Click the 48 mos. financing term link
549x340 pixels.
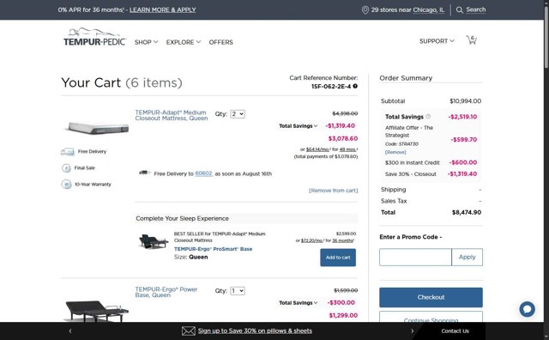[347, 149]
